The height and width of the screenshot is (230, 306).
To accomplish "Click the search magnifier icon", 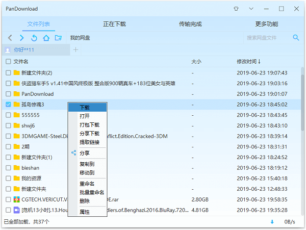I will click(x=296, y=38).
